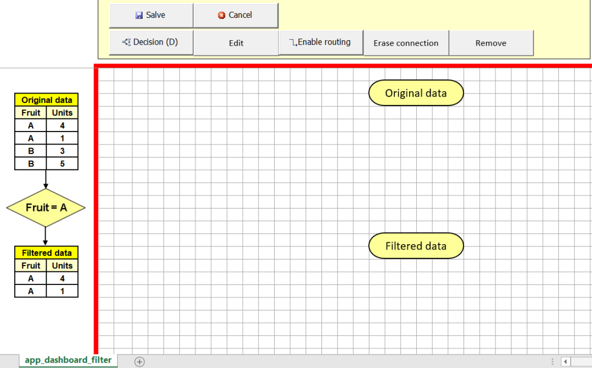Enable routing by clicking its button

(x=320, y=42)
